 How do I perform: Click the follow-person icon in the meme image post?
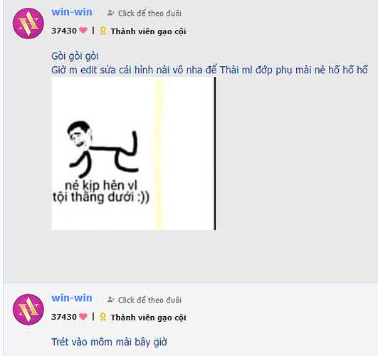(x=110, y=13)
